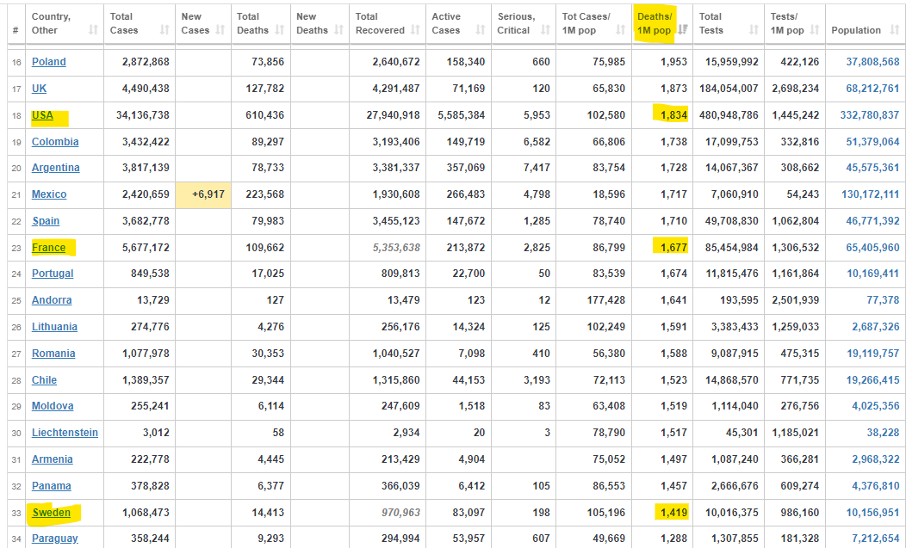Select Panama total tests value 2,666,676
906x548 pixels.
coord(735,485)
